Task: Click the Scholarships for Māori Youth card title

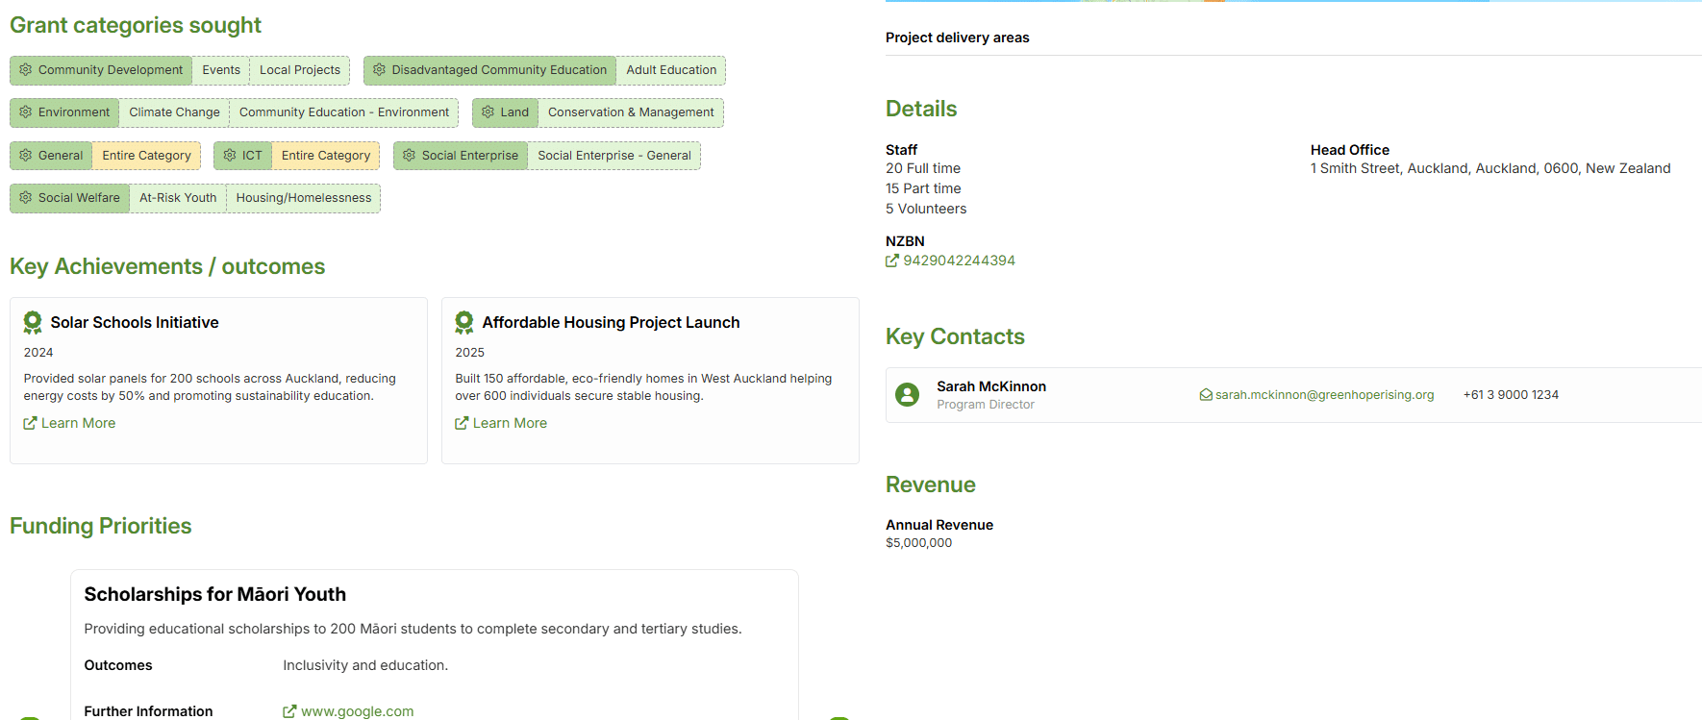Action: (214, 594)
